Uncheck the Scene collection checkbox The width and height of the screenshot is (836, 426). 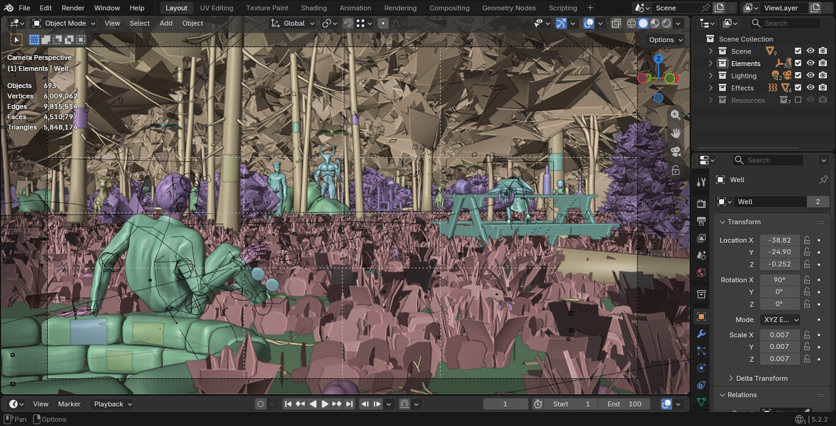798,51
